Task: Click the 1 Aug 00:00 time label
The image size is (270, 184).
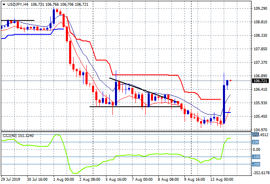Action: [64, 180]
